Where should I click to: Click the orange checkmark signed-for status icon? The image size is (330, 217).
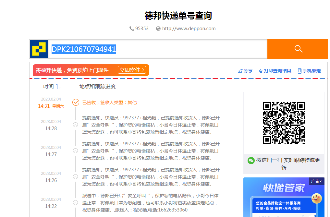pyautogui.click(x=76, y=102)
